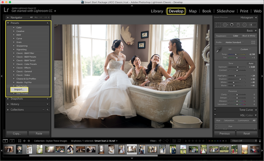Image resolution: width=264 pixels, height=161 pixels.
Task: Select the Graduated Filter tool
Action: tap(238, 25)
